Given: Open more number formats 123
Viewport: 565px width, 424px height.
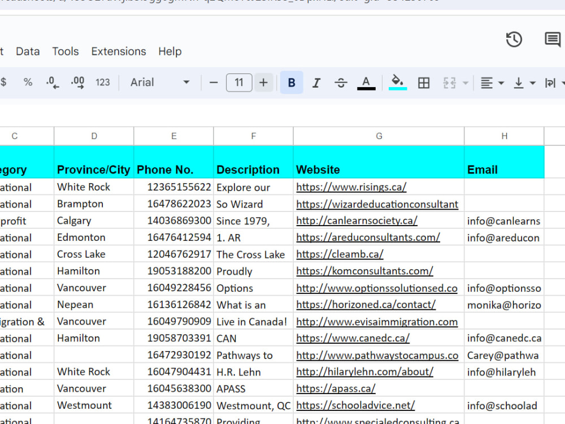Looking at the screenshot, I should point(103,82).
